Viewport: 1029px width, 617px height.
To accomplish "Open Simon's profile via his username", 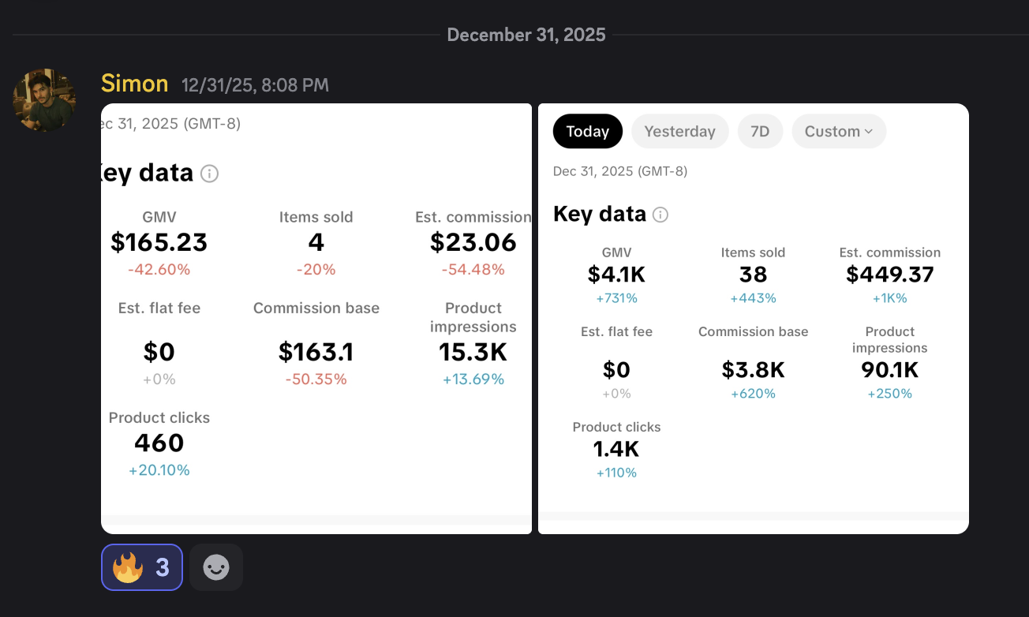I will tap(134, 83).
